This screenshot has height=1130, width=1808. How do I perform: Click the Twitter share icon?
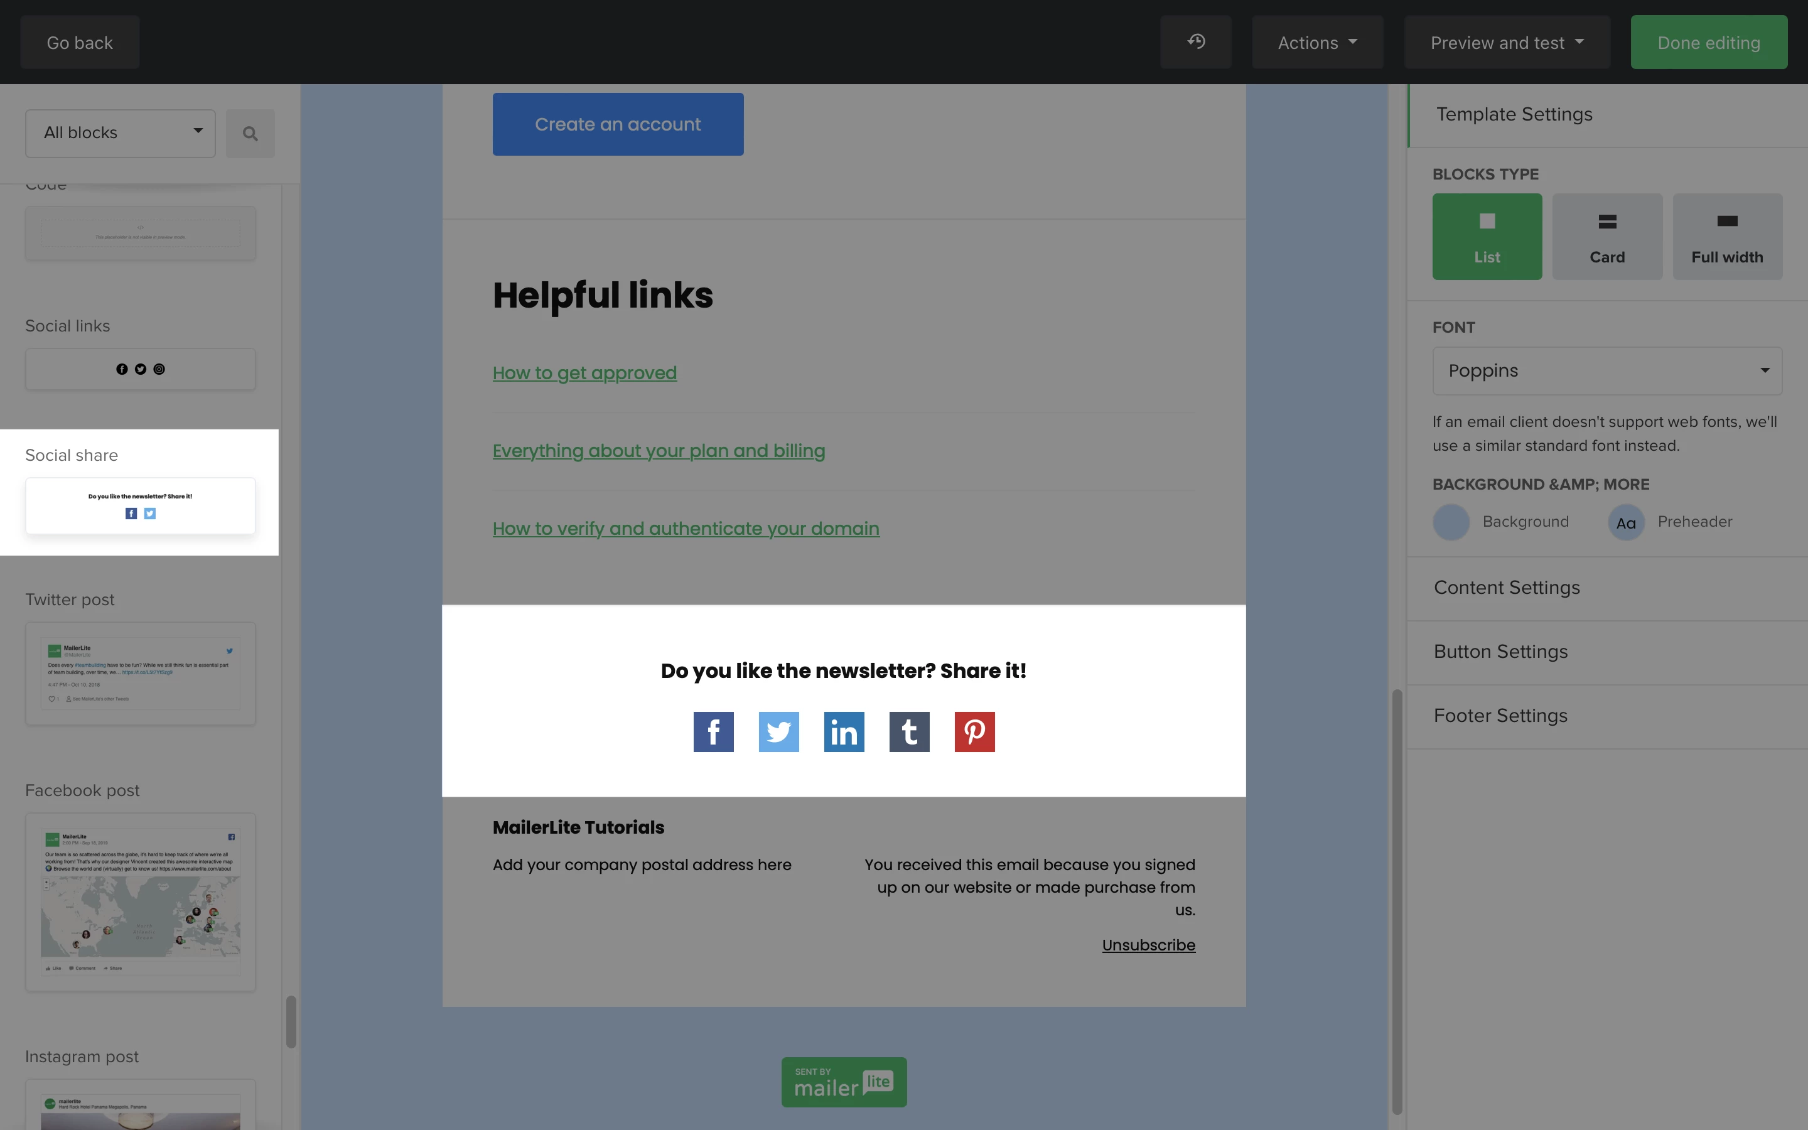pyautogui.click(x=778, y=731)
